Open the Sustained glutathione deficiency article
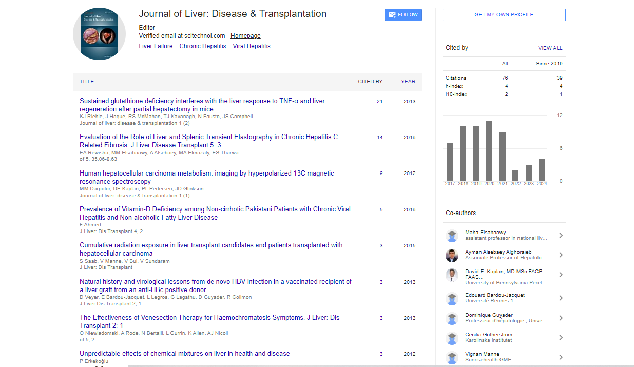Viewport: 634px width, 367px height. pos(202,105)
